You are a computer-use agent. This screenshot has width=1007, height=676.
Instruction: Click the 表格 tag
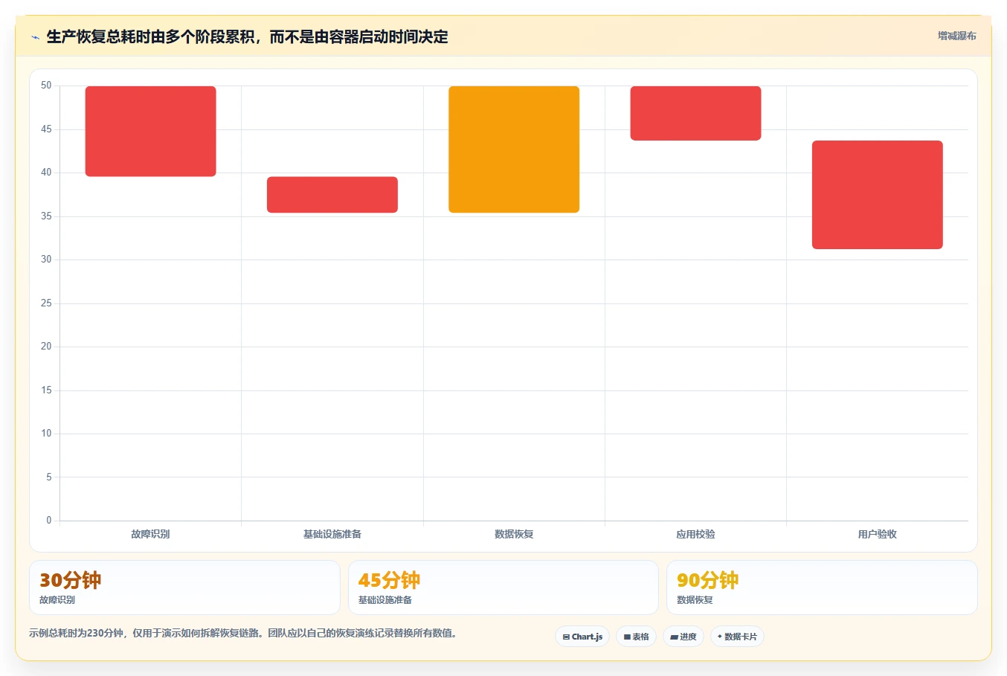tap(636, 637)
